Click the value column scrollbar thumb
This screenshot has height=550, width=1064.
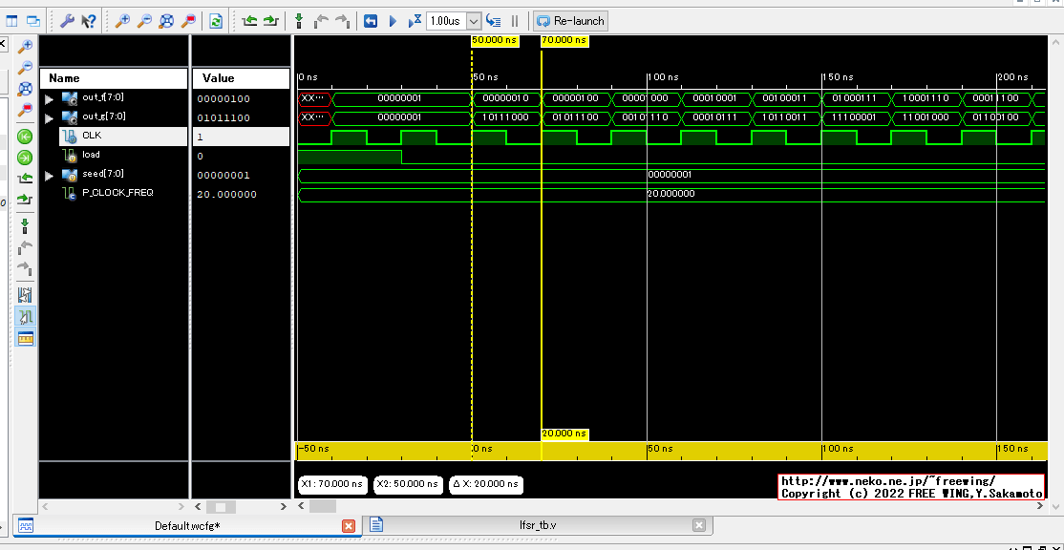(x=221, y=507)
